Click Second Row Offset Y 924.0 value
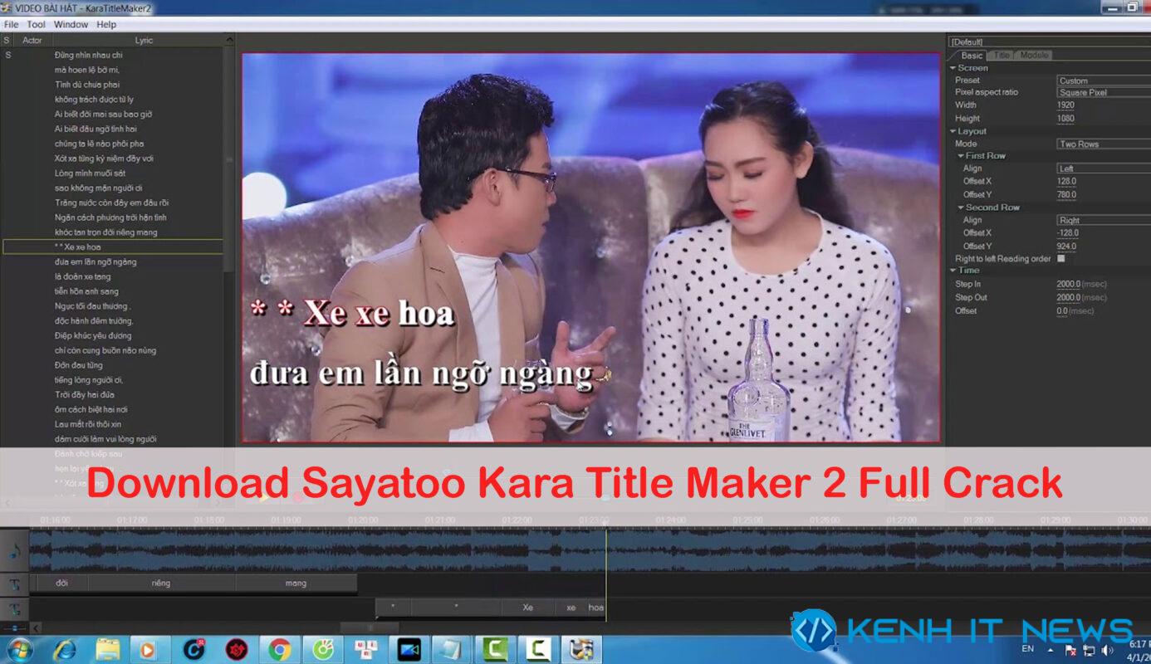 click(x=1066, y=247)
